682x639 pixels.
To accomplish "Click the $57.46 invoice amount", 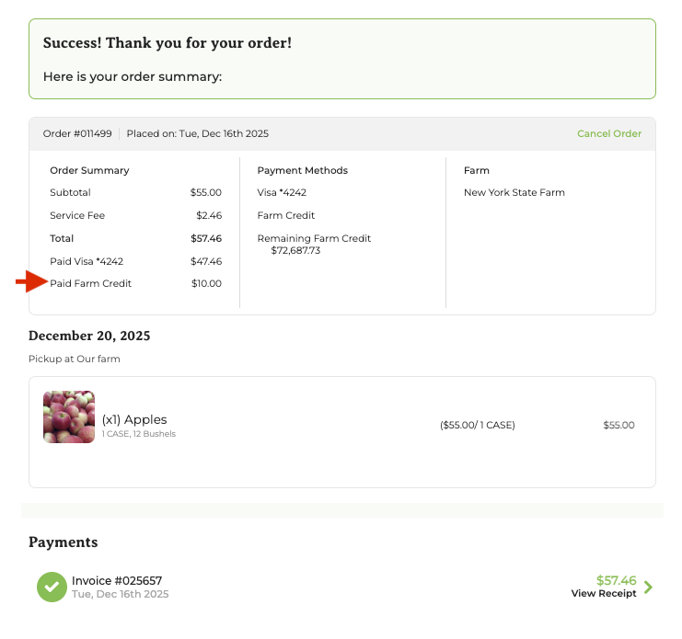I will [x=616, y=580].
